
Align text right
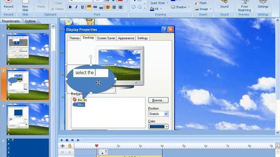click(x=120, y=7)
